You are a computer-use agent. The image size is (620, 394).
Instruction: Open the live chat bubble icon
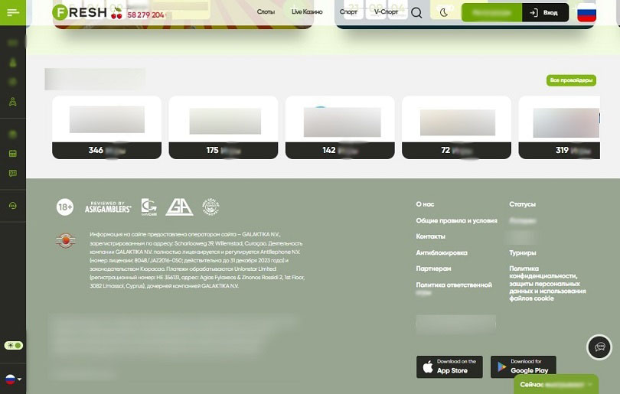click(x=599, y=347)
